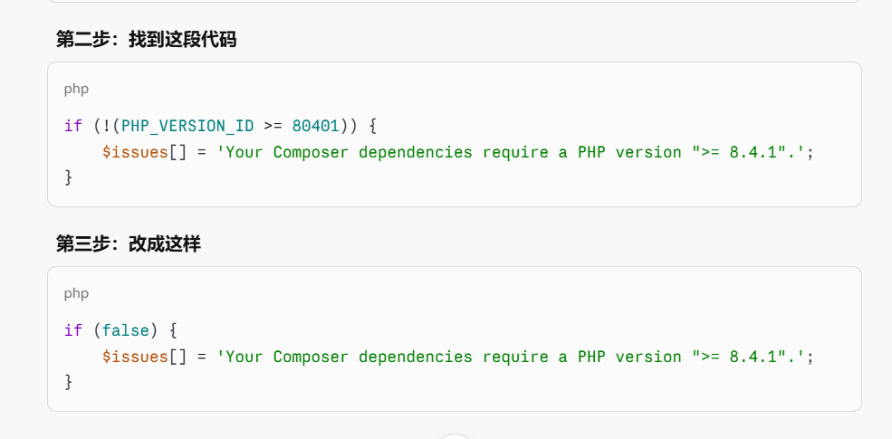Click the "if" keyword before (false)
The height and width of the screenshot is (439, 892).
(x=73, y=329)
